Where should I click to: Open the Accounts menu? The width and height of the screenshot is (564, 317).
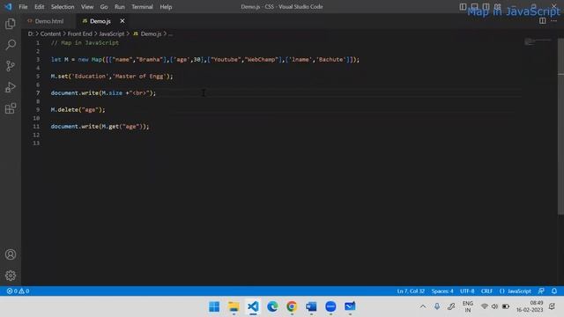pyautogui.click(x=11, y=254)
